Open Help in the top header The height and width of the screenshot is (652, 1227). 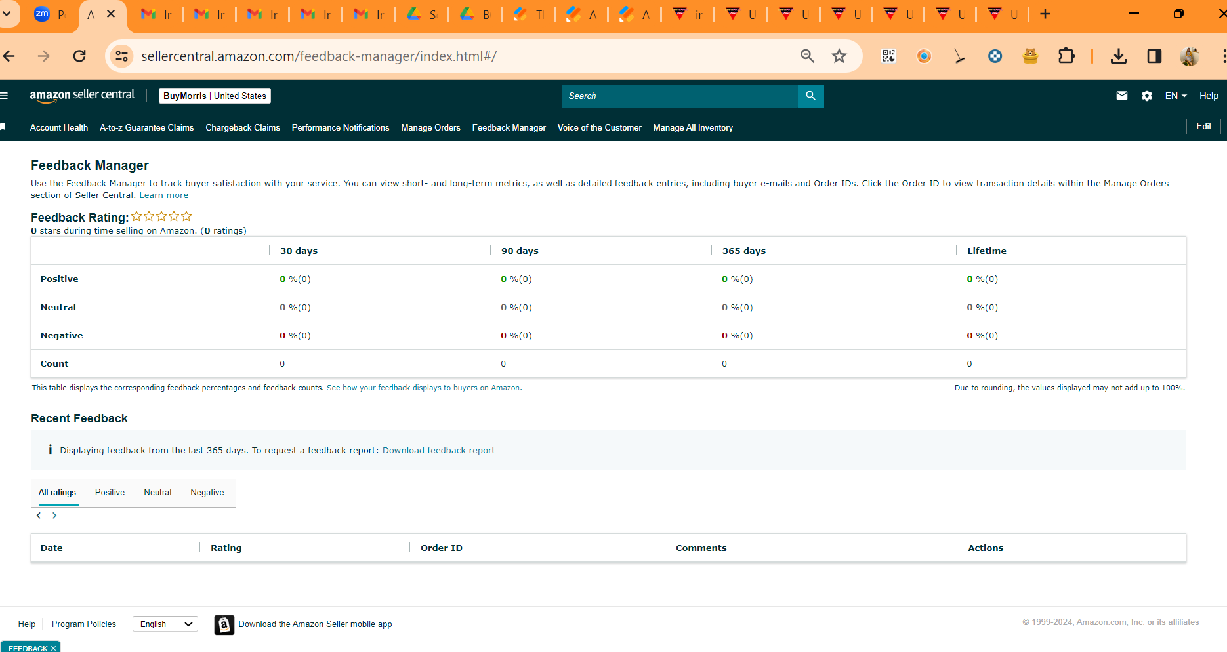click(x=1209, y=96)
